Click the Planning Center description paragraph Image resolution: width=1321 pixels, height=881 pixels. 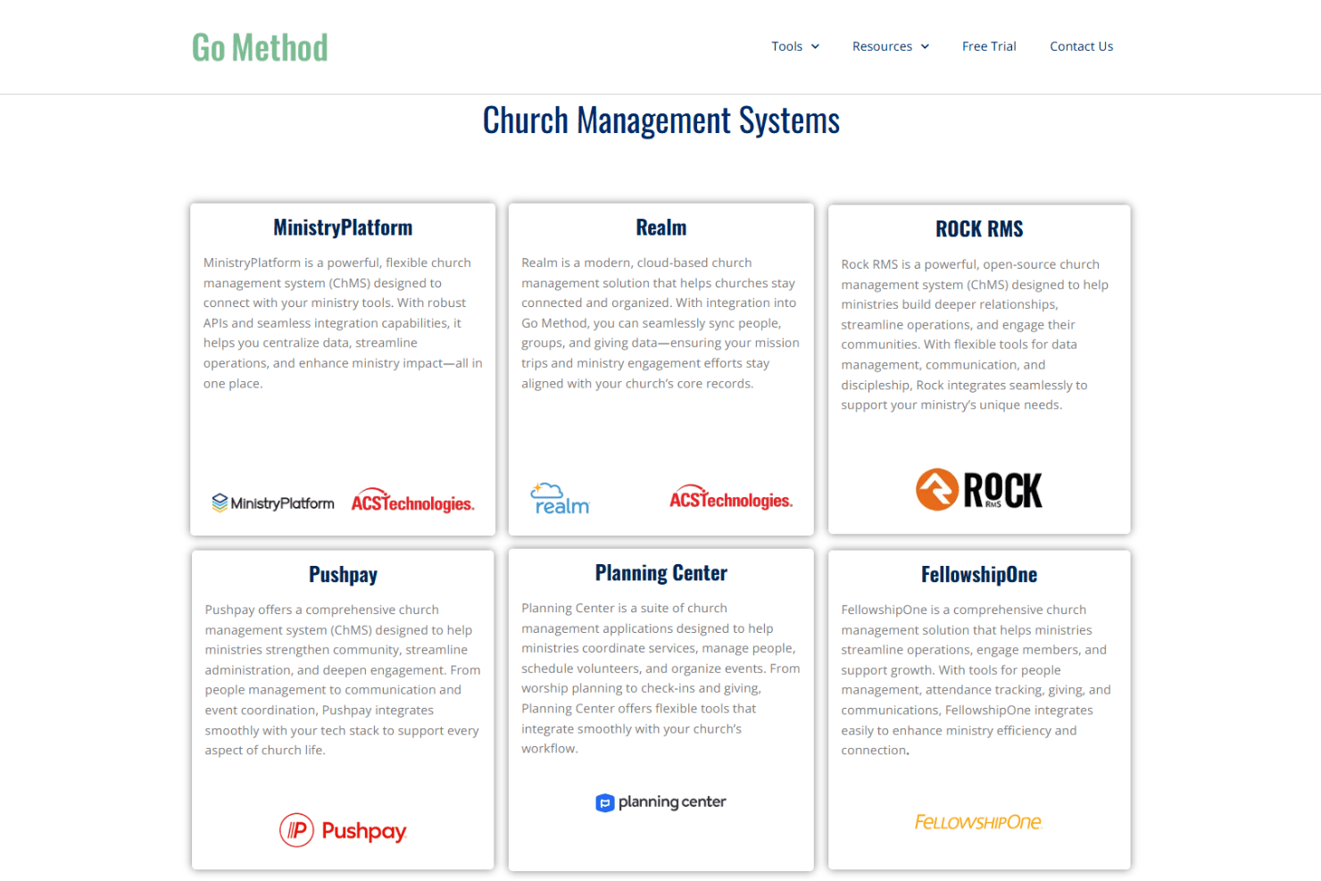click(x=661, y=678)
